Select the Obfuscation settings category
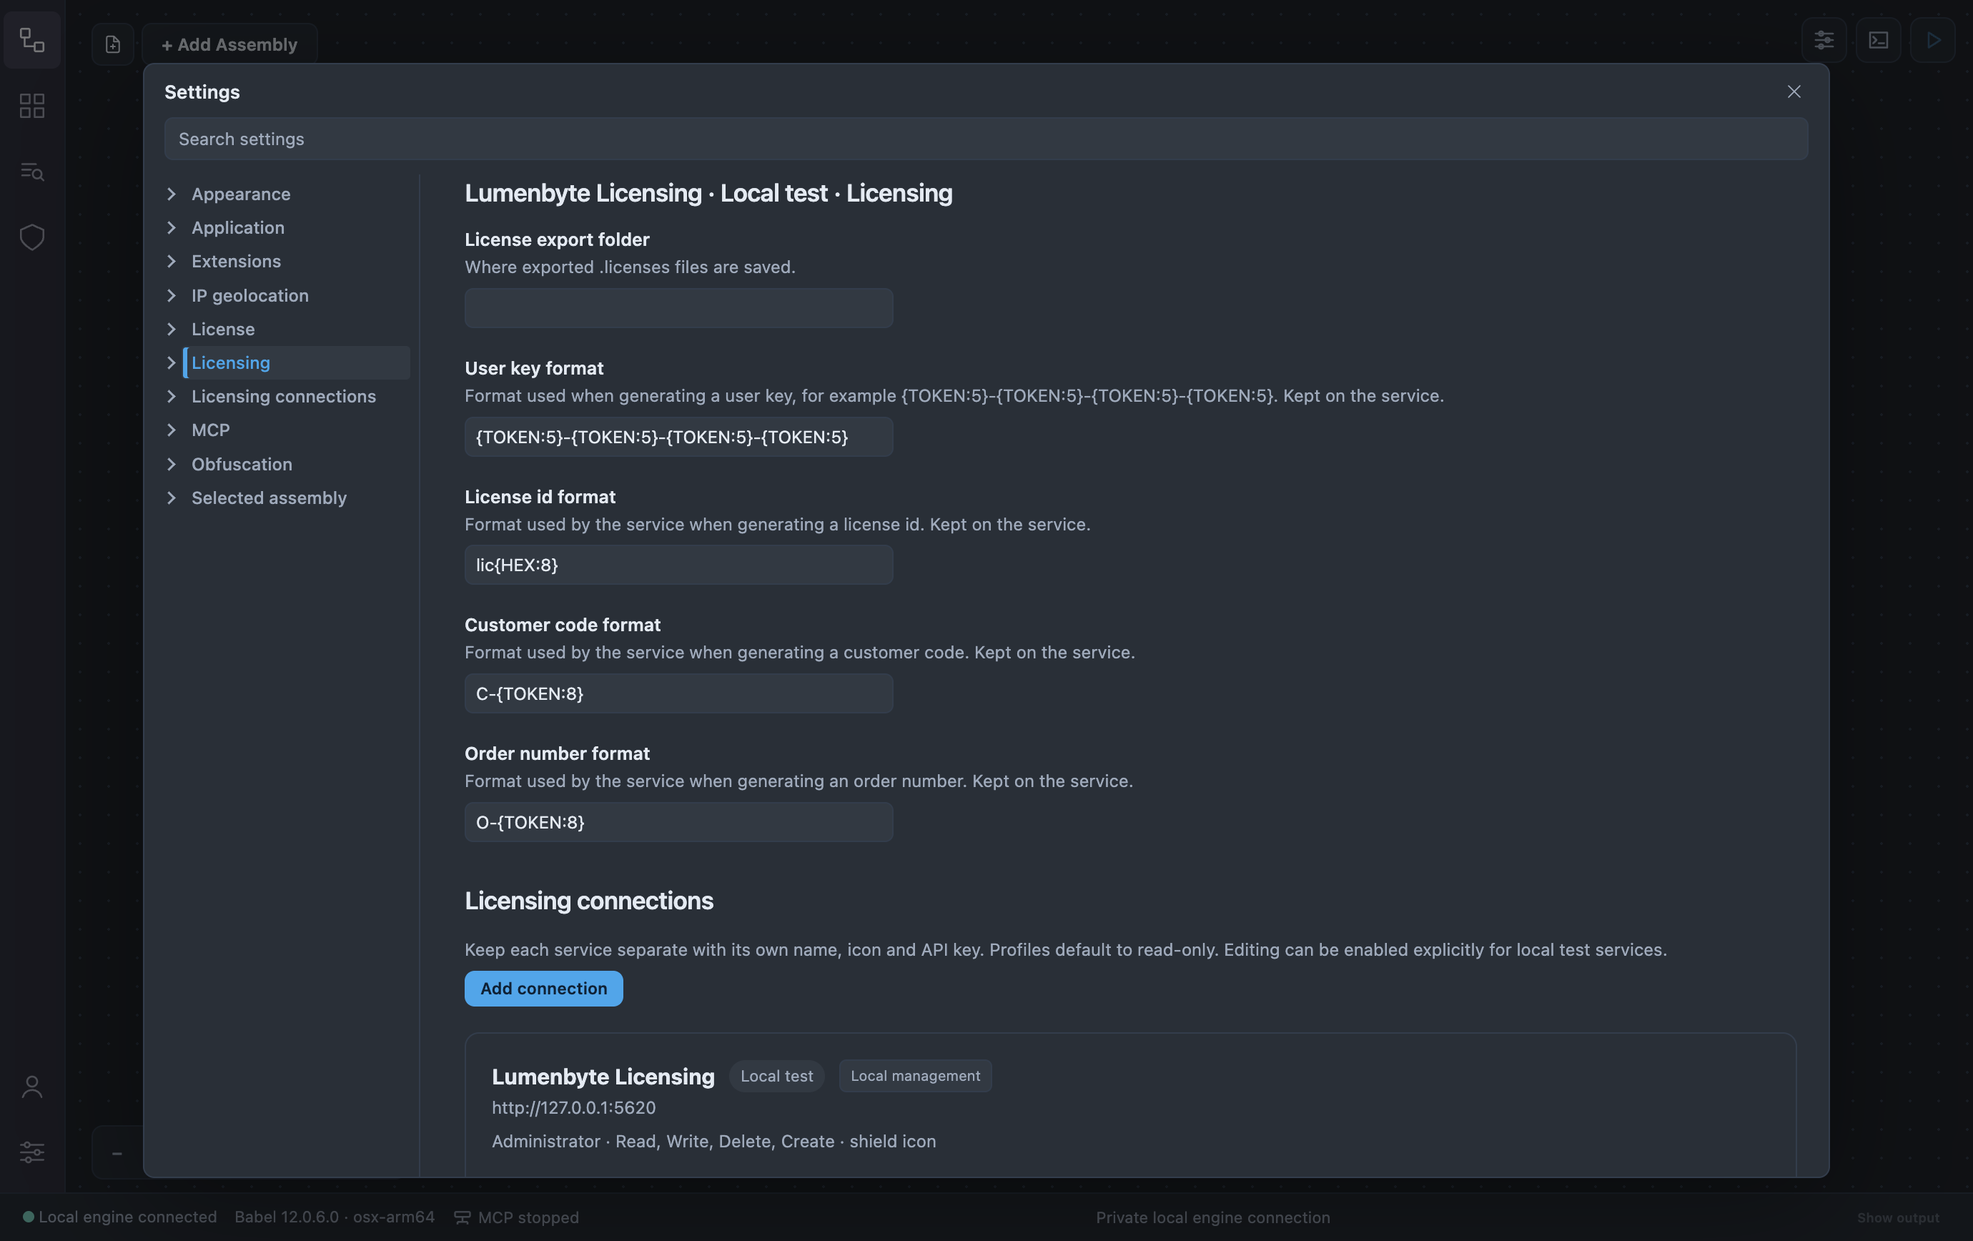Screen dimensions: 1973x1241 point(242,465)
